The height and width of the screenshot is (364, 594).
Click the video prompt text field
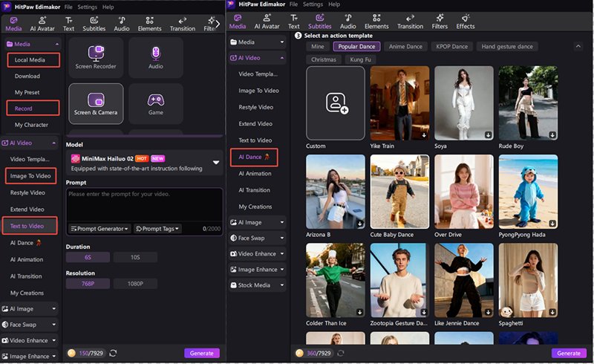[144, 205]
